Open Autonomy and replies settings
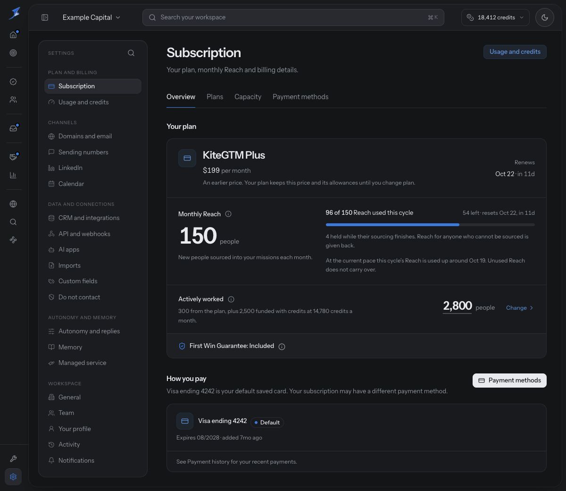 (x=93, y=331)
